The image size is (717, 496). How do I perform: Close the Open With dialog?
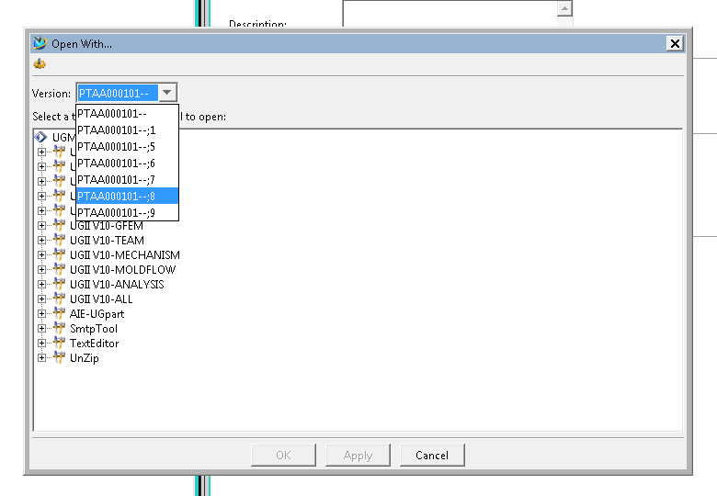pos(675,43)
